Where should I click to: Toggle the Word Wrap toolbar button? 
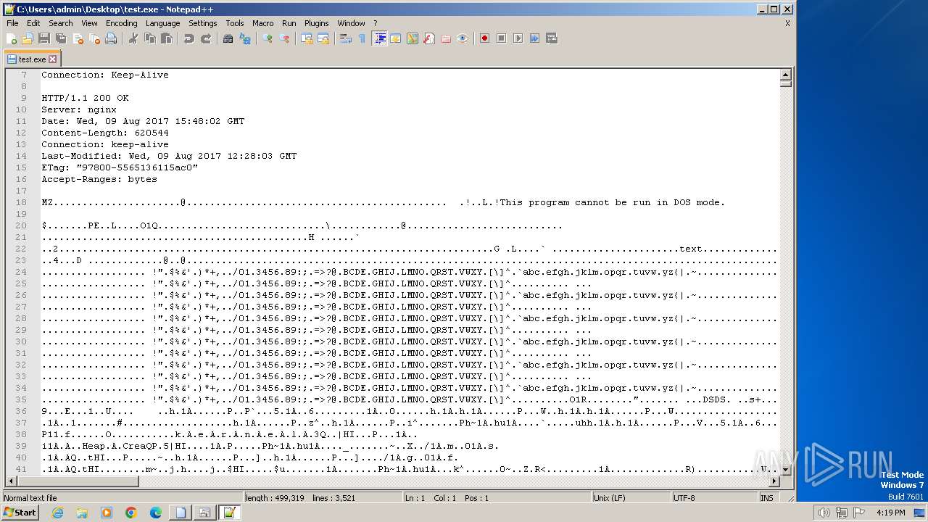(346, 38)
